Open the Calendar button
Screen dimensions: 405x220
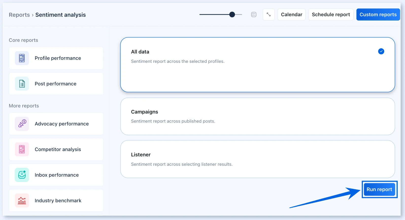coord(292,14)
